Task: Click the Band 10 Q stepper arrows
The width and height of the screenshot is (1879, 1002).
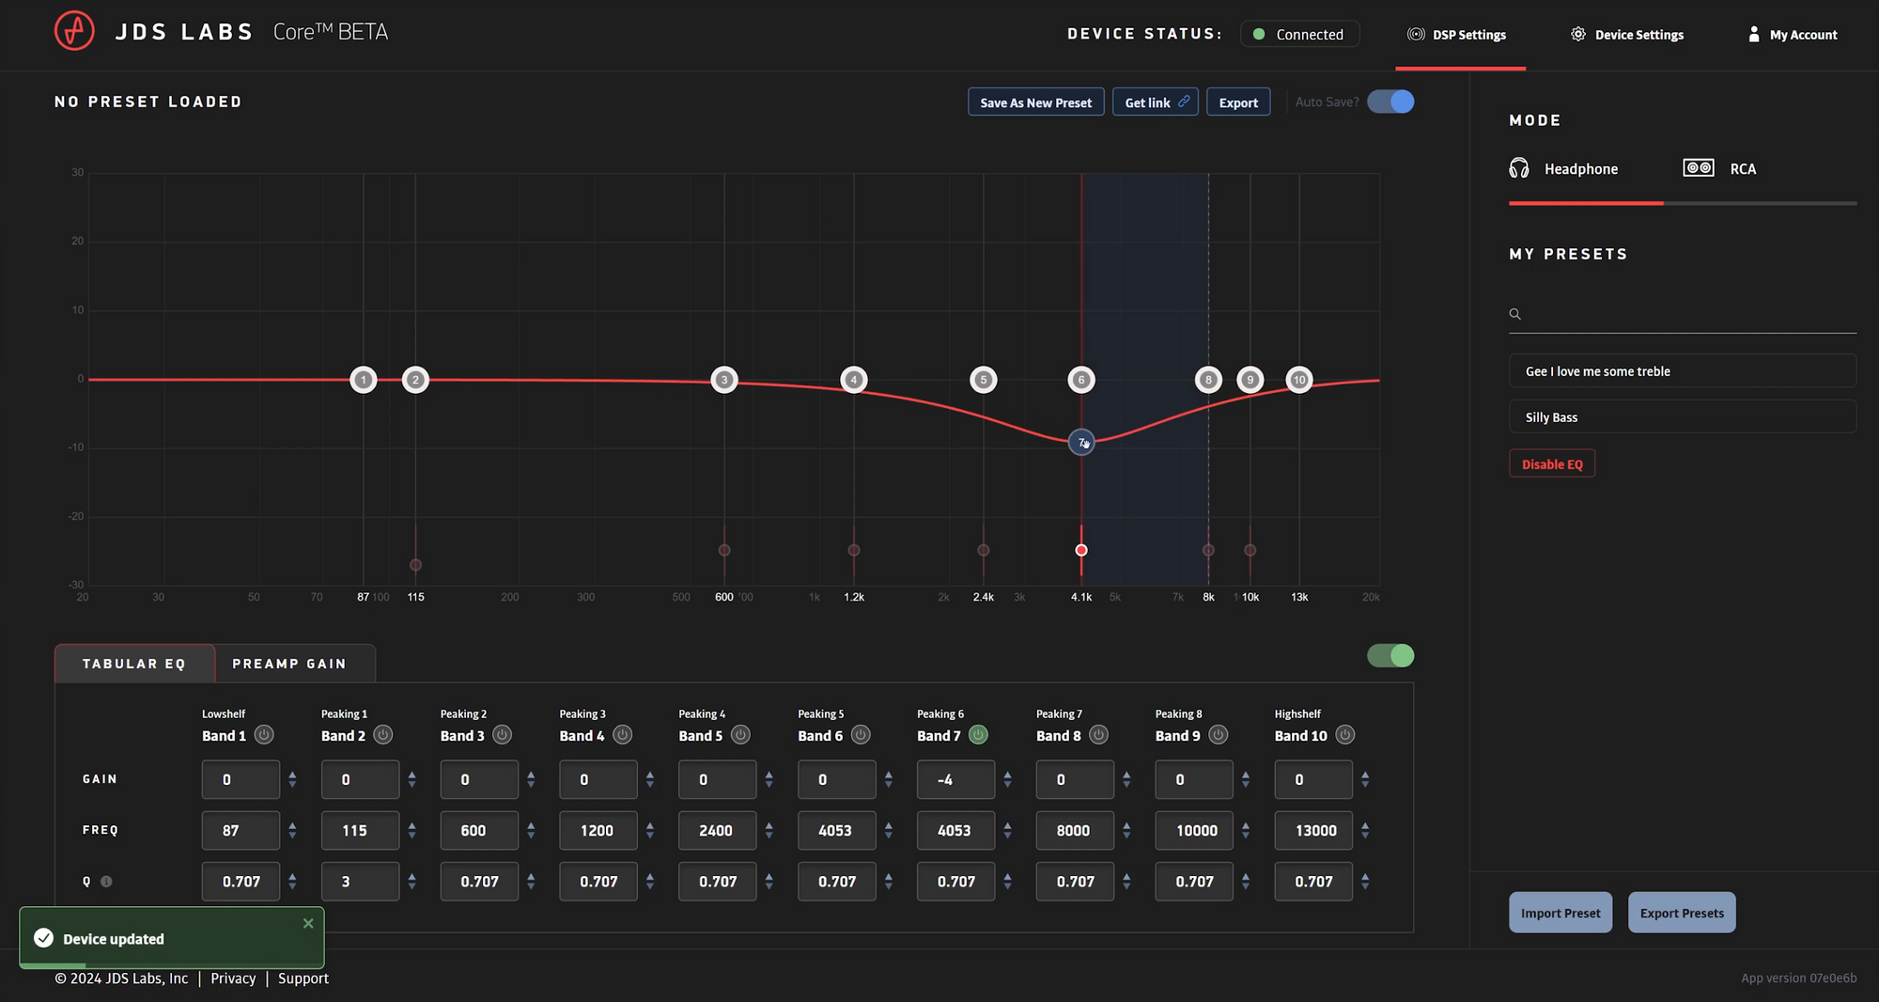Action: click(x=1365, y=882)
